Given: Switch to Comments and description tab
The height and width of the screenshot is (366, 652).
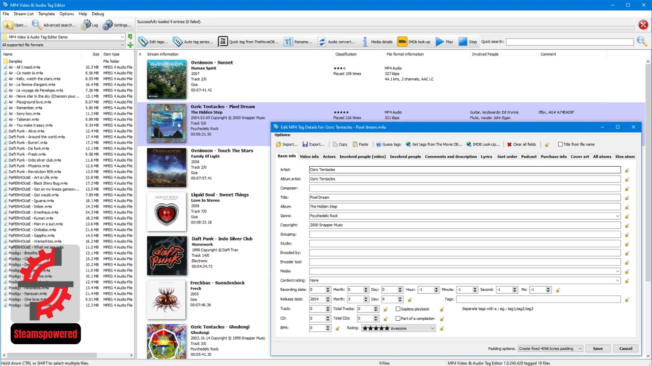Looking at the screenshot, I should (451, 157).
